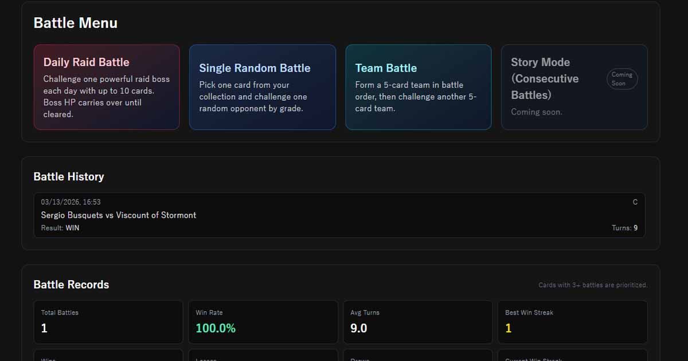This screenshot has height=361, width=688.
Task: Select the Avg Turns stat card
Action: click(417, 321)
